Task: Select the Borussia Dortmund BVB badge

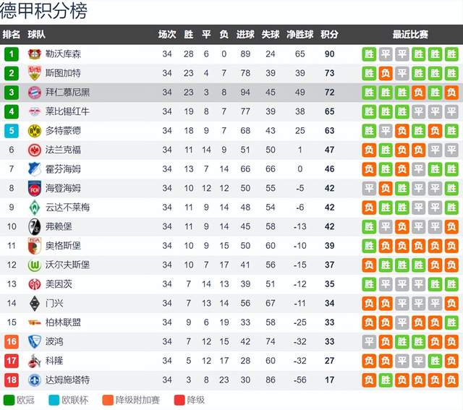Action: click(x=34, y=131)
